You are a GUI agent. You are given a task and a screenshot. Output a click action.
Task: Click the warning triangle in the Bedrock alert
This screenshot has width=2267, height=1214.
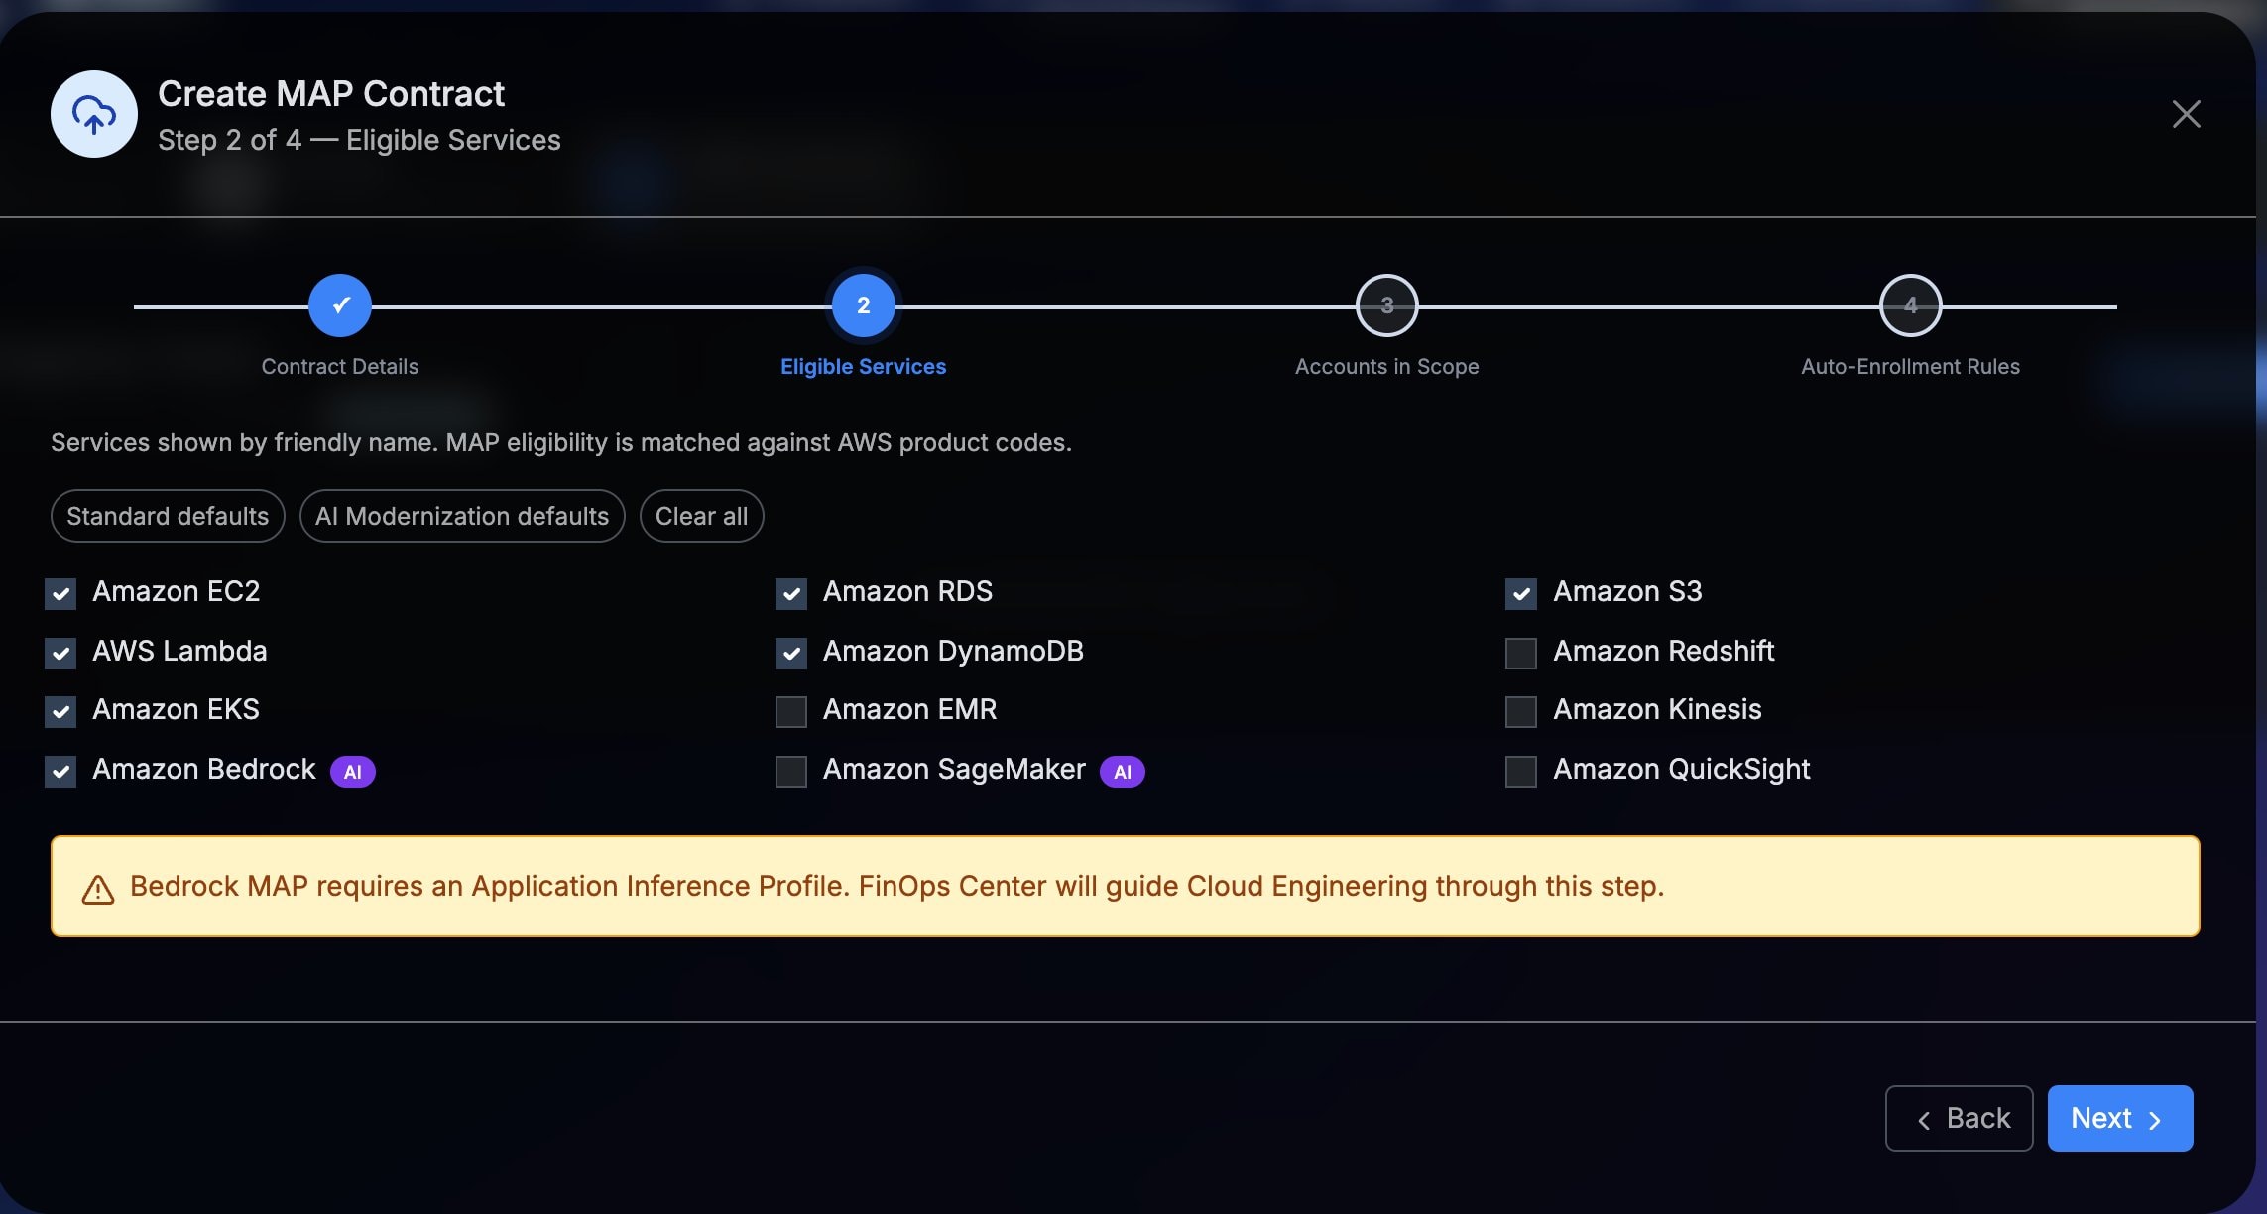pos(97,887)
